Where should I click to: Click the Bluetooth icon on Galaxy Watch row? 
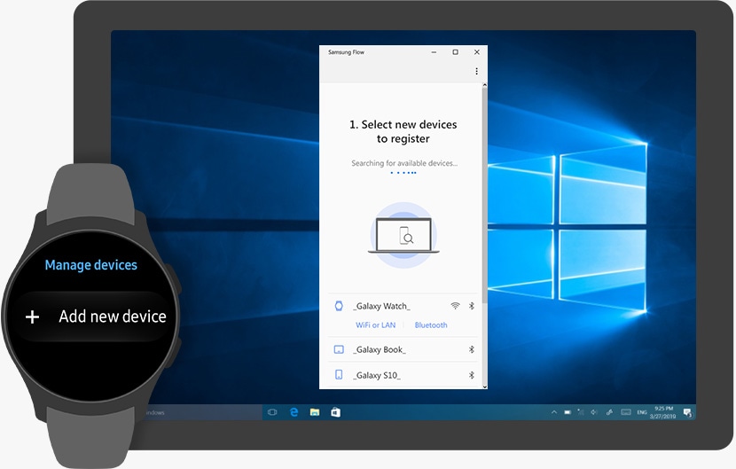coord(472,306)
